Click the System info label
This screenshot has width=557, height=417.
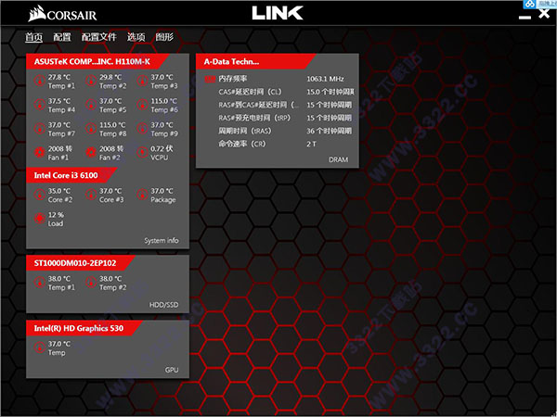click(x=162, y=240)
